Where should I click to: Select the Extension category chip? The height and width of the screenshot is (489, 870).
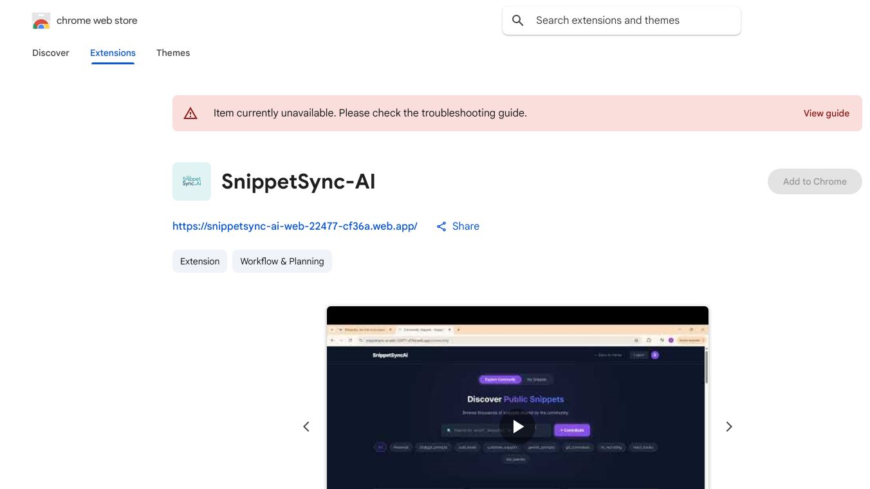[x=199, y=261]
